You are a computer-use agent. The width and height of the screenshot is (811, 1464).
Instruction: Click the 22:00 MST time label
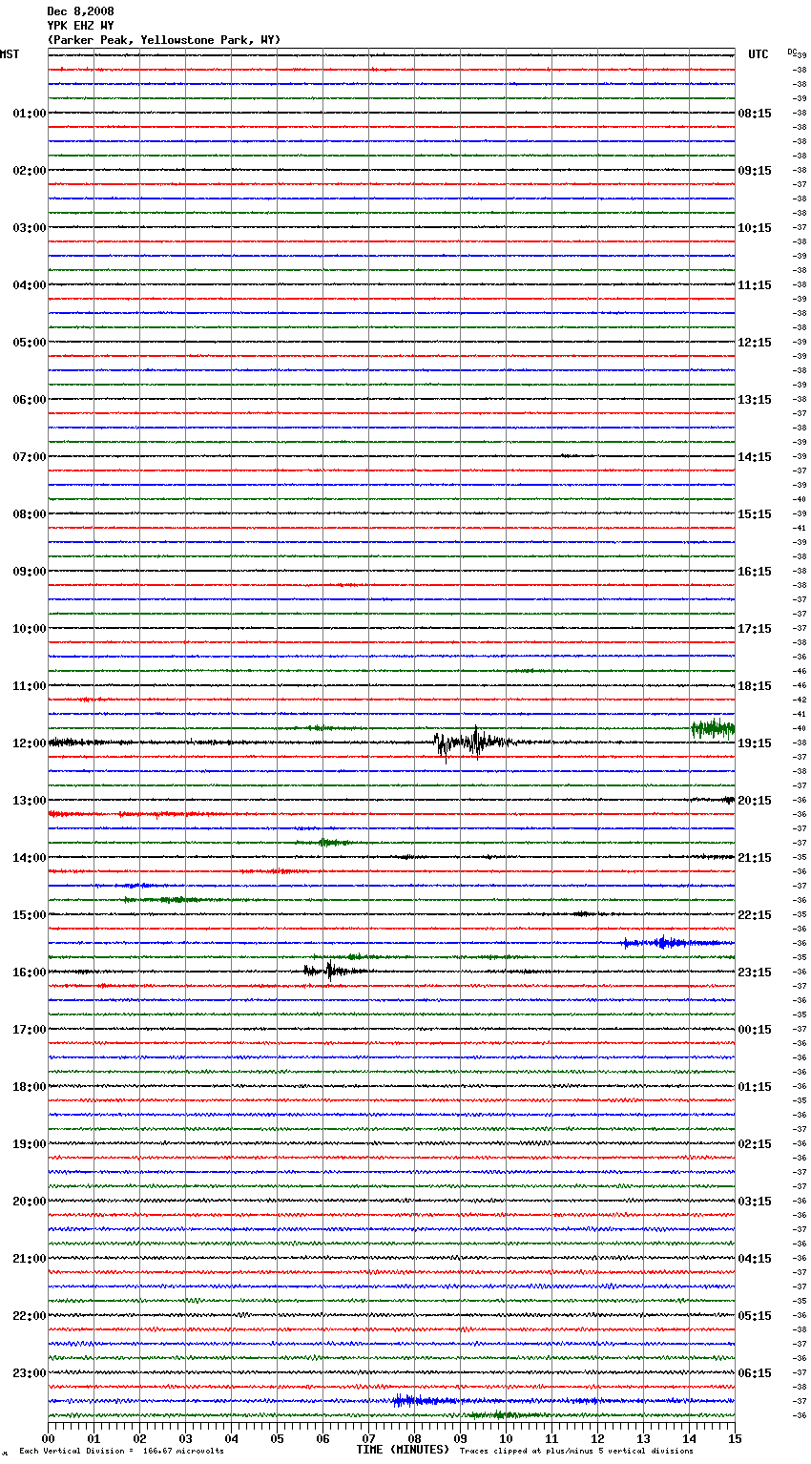pyautogui.click(x=29, y=1316)
